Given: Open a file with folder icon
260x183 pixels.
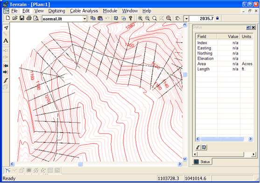Looking at the screenshot, I should (15, 18).
